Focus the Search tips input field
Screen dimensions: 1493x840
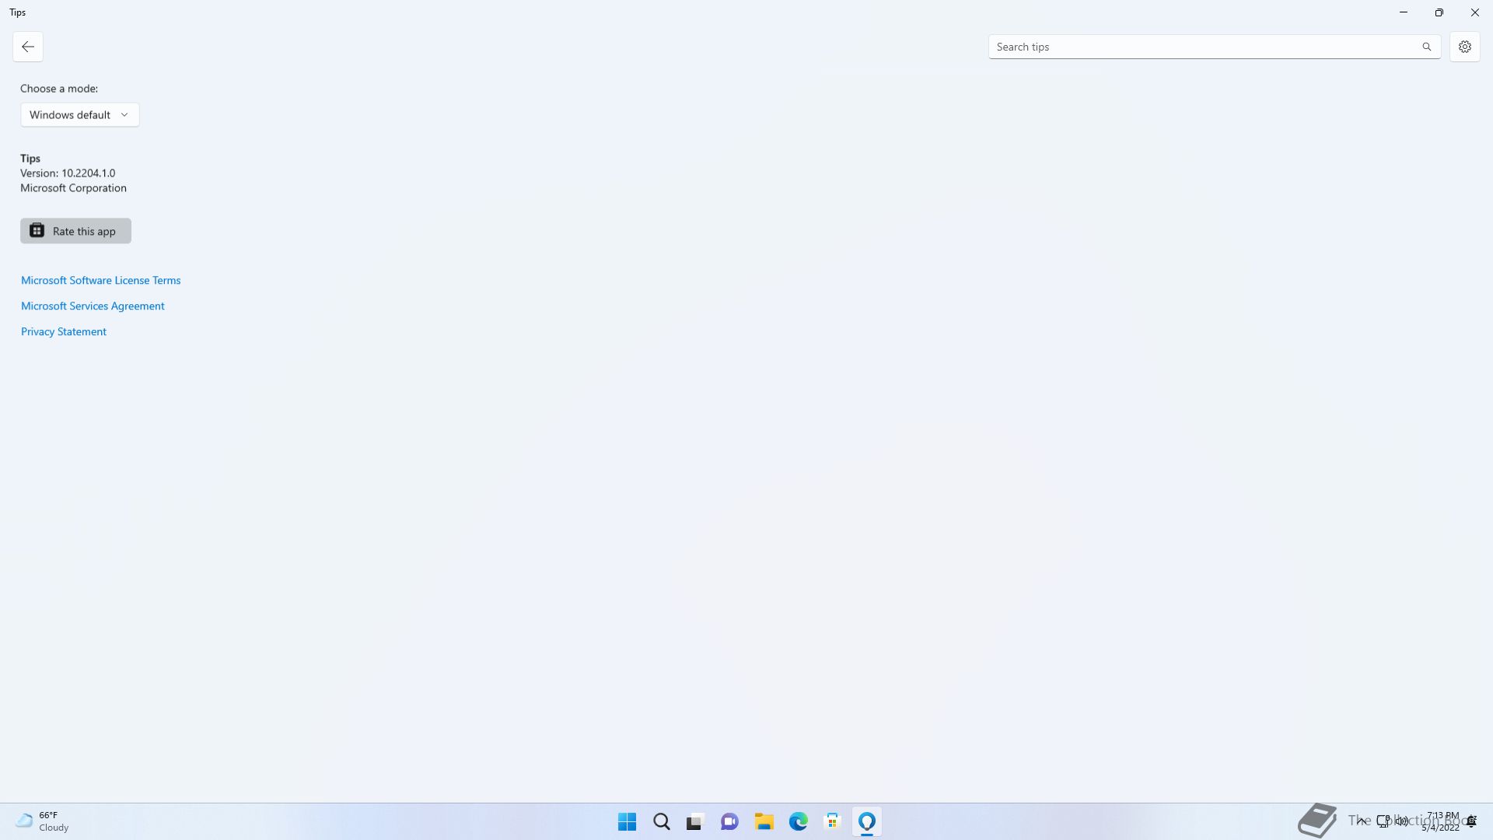point(1215,47)
